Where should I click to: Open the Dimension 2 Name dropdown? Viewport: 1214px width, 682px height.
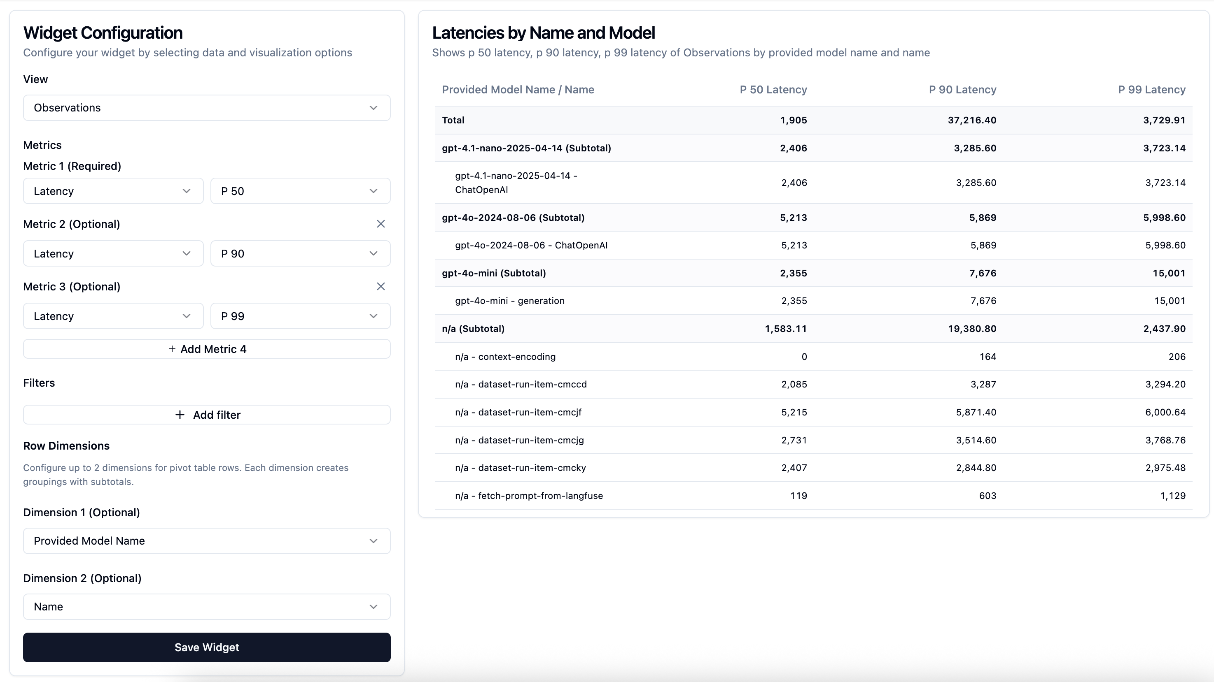click(x=206, y=607)
